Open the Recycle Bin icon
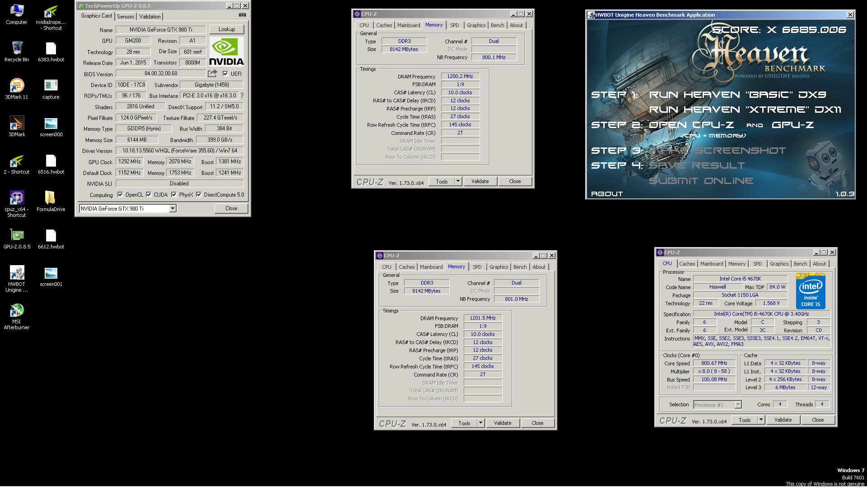The image size is (867, 487). (17, 52)
